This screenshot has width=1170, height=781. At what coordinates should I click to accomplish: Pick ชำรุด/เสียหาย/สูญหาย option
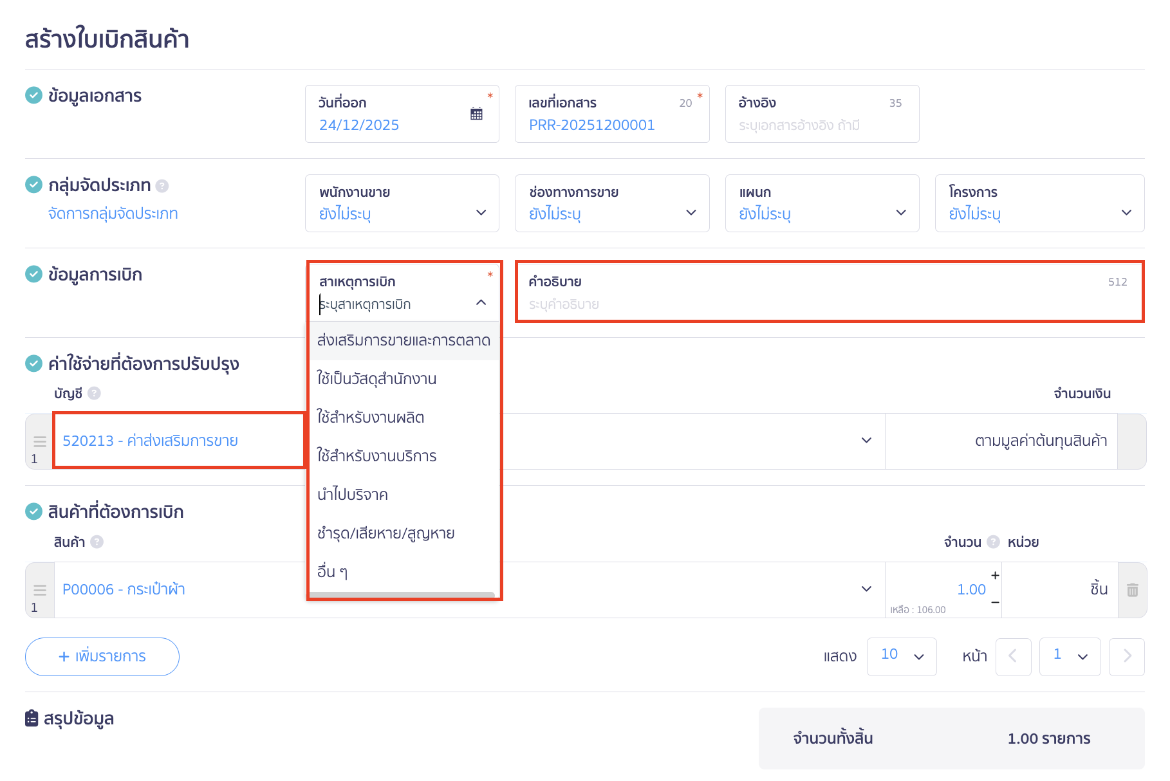click(385, 533)
